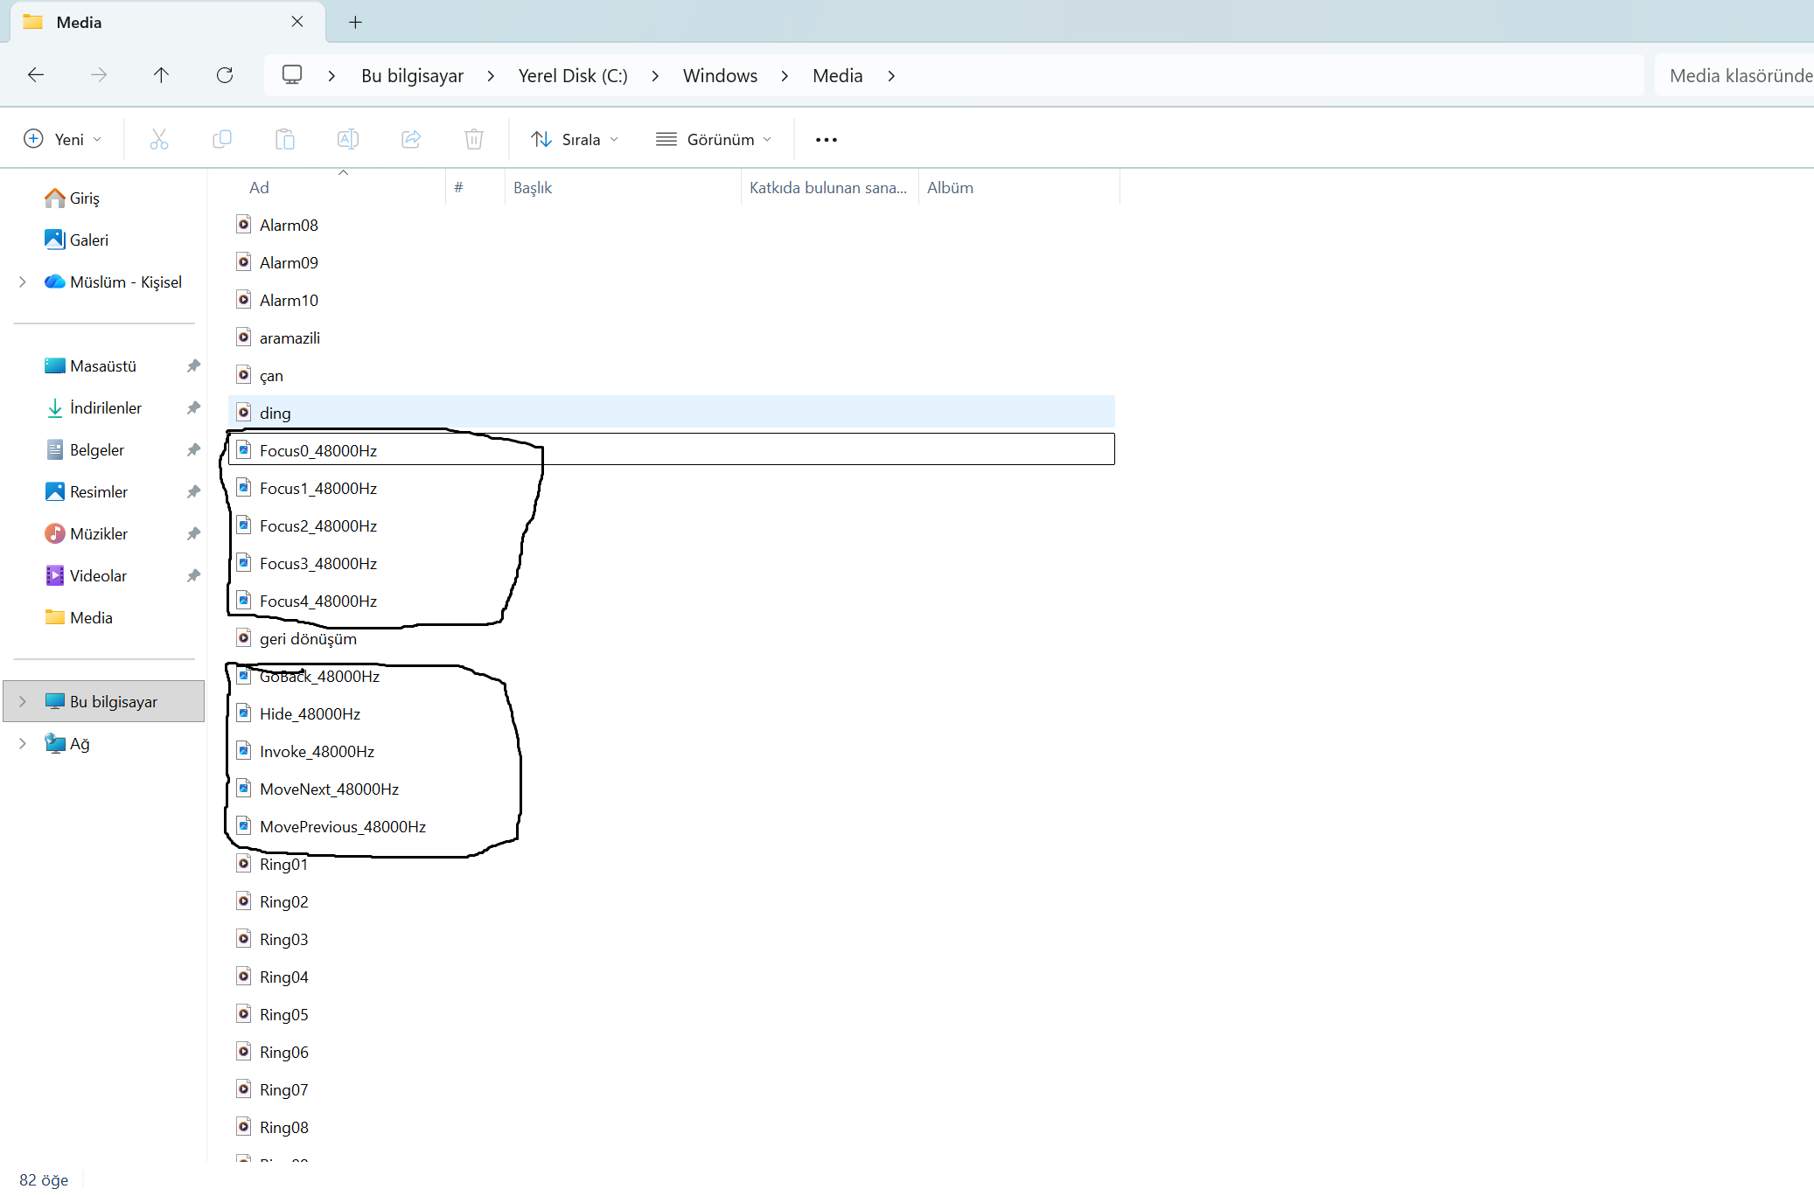This screenshot has height=1196, width=1814.
Task: Navigate back with the left arrow
Action: pos(36,75)
